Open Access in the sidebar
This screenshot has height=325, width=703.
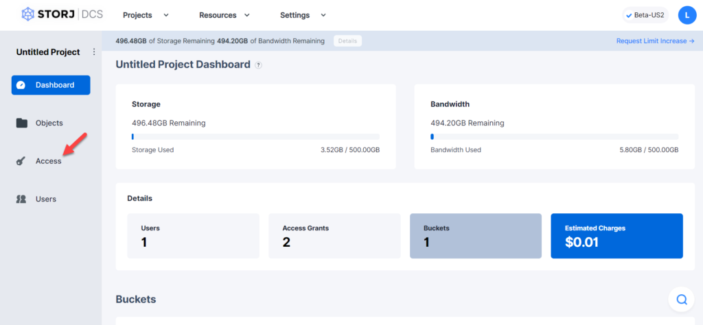pyautogui.click(x=49, y=161)
